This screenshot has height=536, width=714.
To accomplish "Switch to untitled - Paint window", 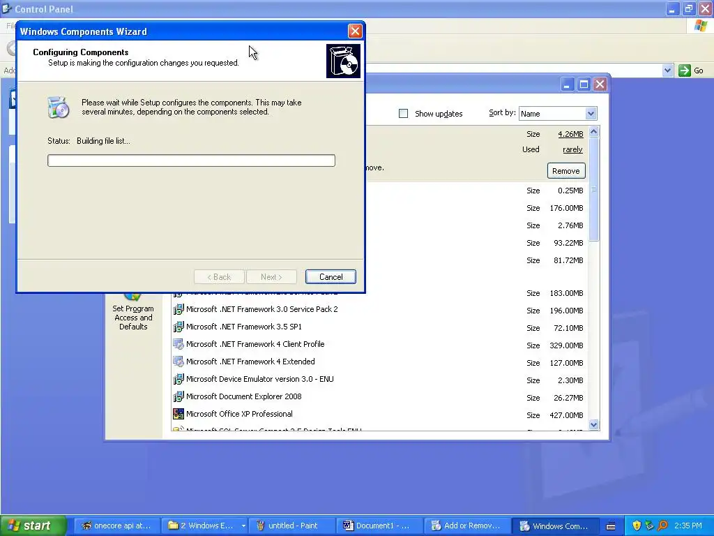I will pos(291,526).
